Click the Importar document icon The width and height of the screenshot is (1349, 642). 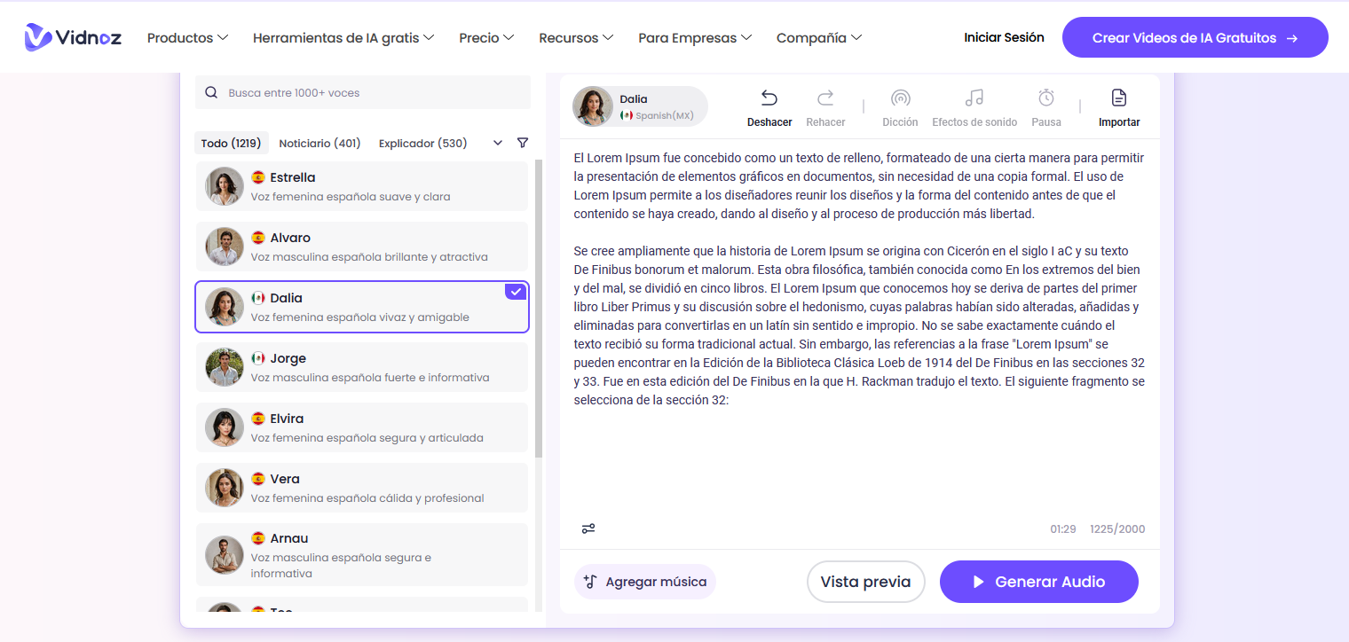pos(1119,98)
